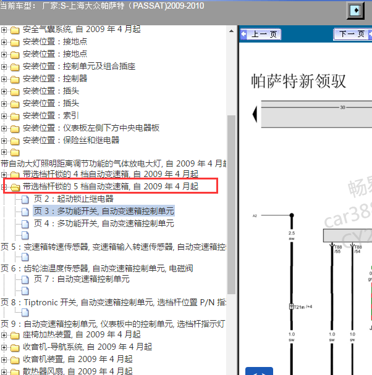Screen dimensions: 372x375
Task: Click page icon above 页 8 Tiptronic 开关
Action: pos(25,291)
